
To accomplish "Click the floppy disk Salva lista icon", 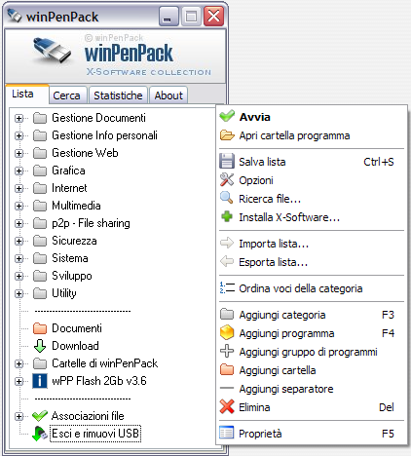I will tap(227, 161).
